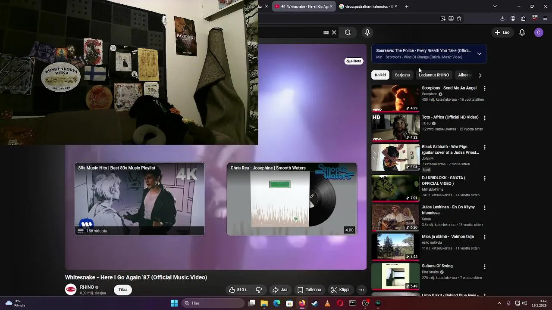Open Steam from the taskbar
This screenshot has width=552, height=310.
[314, 303]
